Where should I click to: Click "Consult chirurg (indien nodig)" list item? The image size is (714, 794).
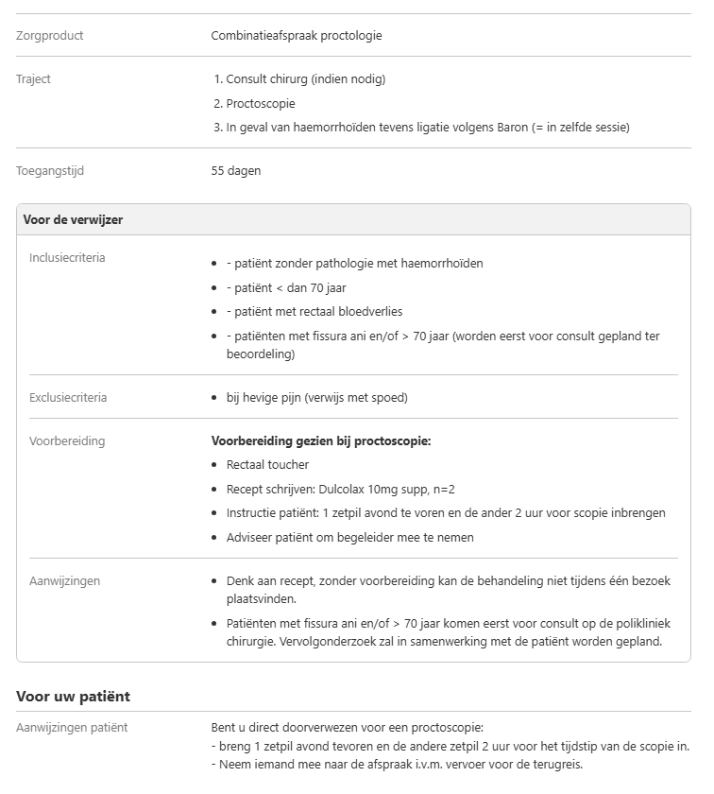coord(305,79)
